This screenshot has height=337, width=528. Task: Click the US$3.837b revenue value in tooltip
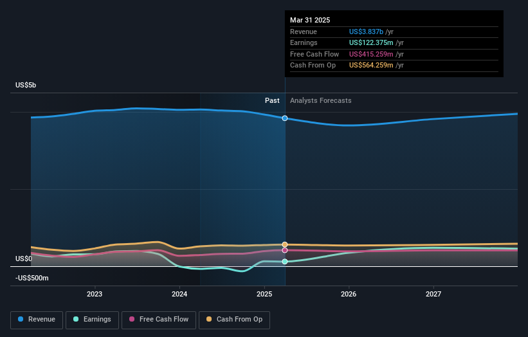(x=366, y=32)
